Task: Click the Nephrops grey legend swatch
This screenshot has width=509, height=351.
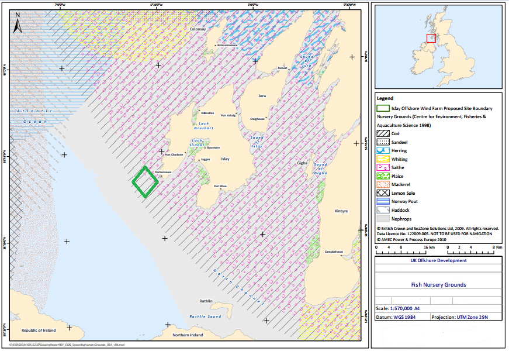Action: tap(383, 218)
